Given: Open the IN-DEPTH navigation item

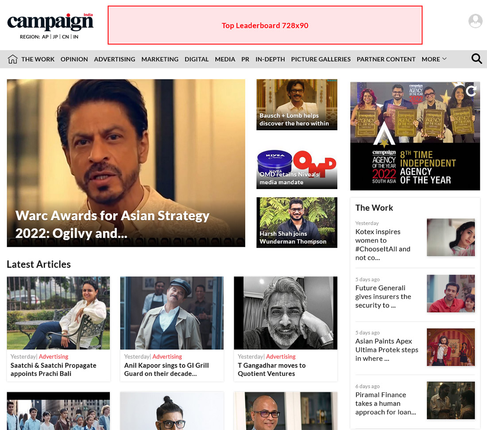Looking at the screenshot, I should click(x=270, y=59).
